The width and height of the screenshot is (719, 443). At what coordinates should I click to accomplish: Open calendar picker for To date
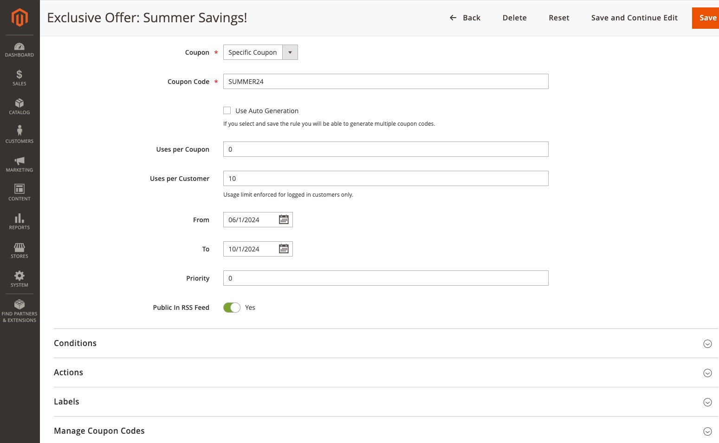tap(284, 249)
